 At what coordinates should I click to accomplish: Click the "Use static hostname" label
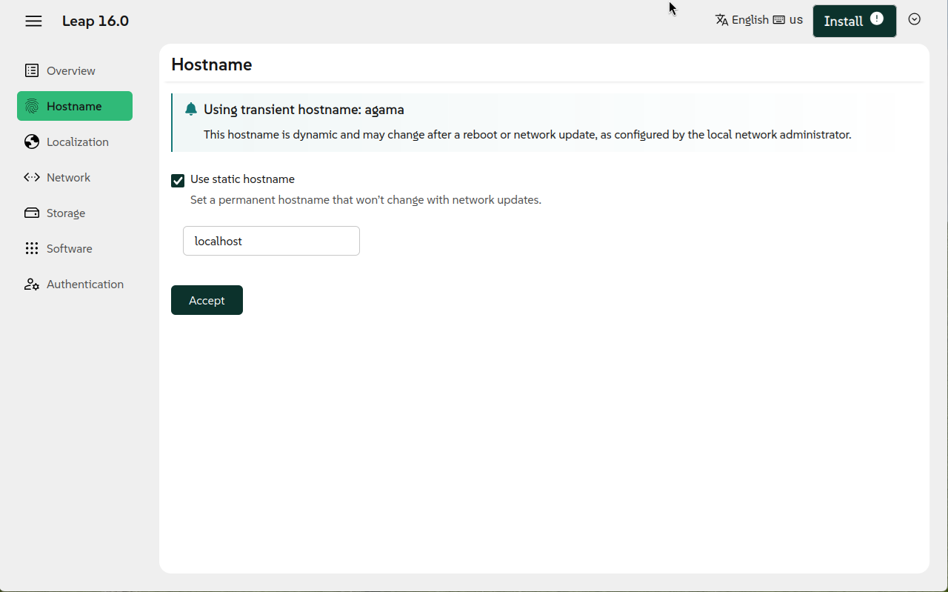[x=242, y=179]
